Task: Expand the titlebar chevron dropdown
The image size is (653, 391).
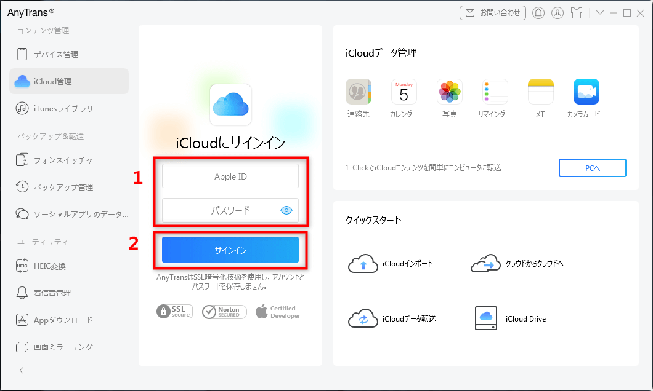Action: click(x=600, y=12)
